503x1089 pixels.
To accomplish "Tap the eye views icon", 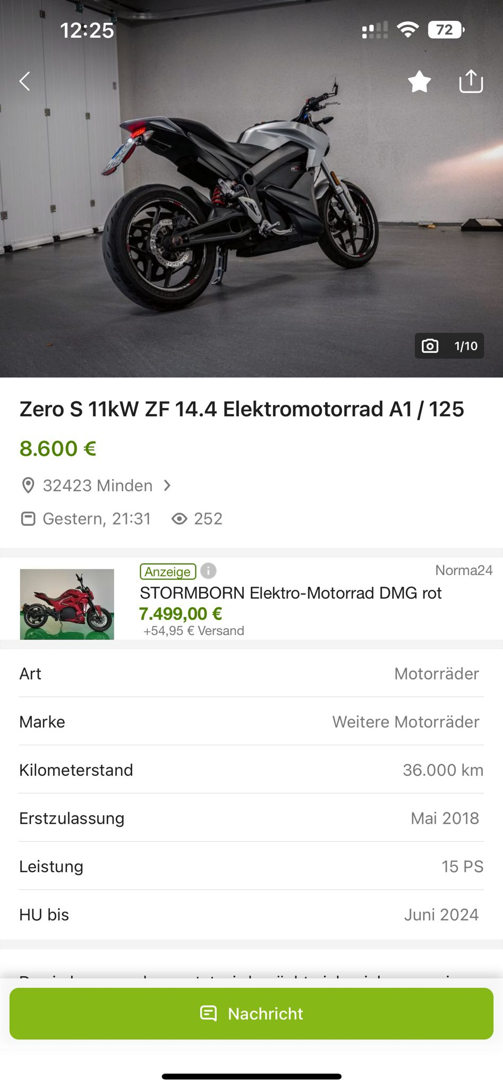I will 180,518.
